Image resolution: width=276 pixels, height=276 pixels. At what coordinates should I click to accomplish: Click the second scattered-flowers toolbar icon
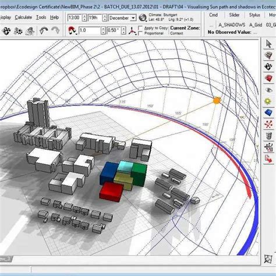[x=18, y=31]
